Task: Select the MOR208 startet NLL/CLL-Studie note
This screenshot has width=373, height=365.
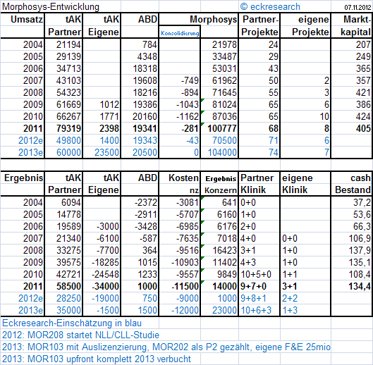Action: coord(80,335)
